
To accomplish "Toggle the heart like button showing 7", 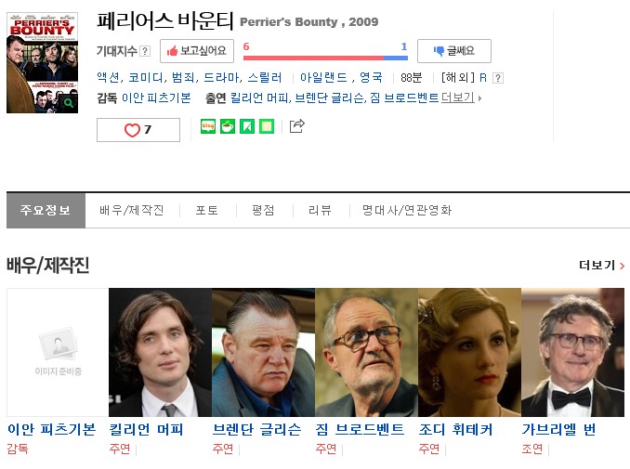I will [138, 130].
